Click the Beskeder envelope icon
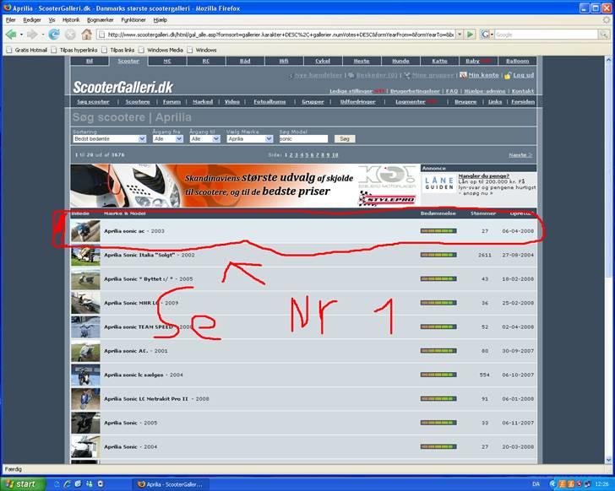Viewport: 615px width, 491px height. (351, 75)
